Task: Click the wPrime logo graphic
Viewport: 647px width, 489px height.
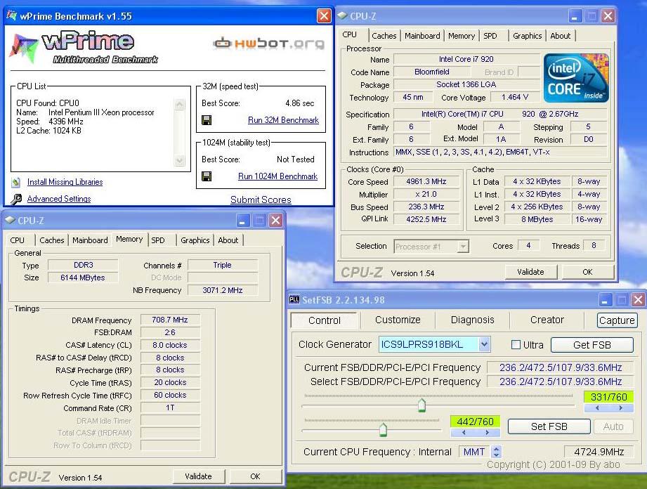Action: coord(84,48)
